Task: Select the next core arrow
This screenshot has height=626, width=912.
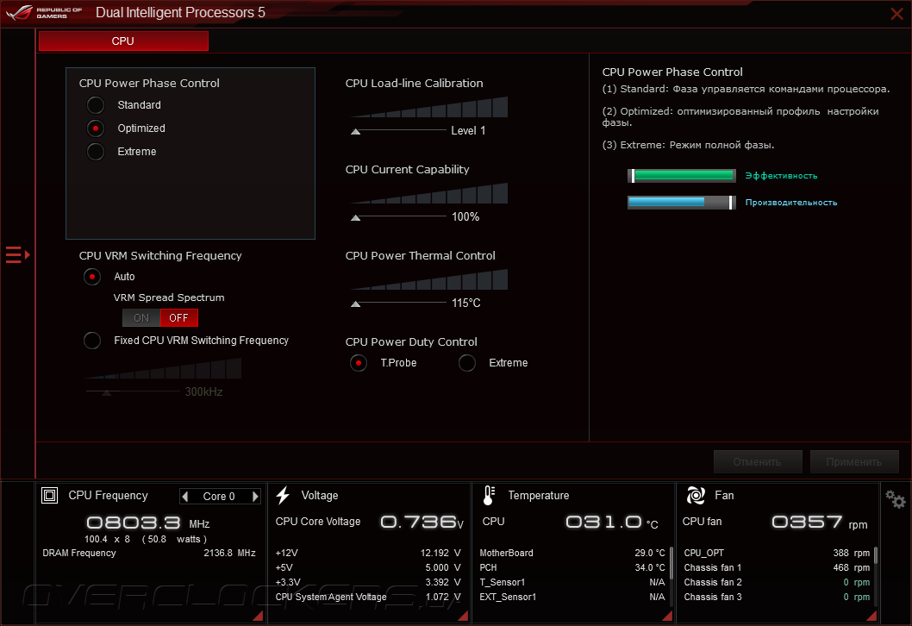Action: tap(255, 497)
